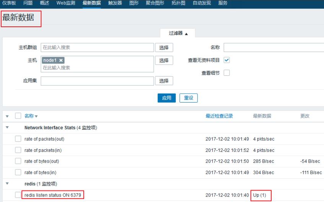Open 触发器 menu item
The image size is (324, 202).
pos(115,3)
